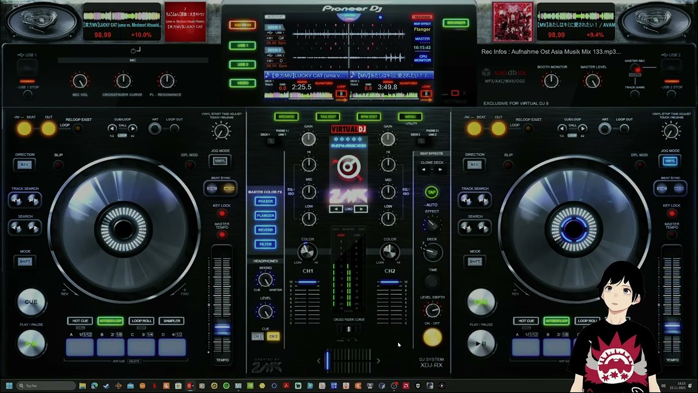The height and width of the screenshot is (393, 698).
Task: Double the loop on right deck Cue/Loop
Action: point(582,128)
